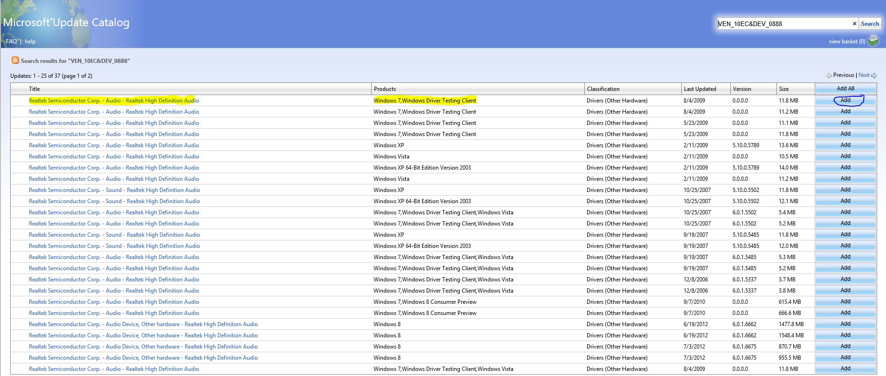Add the 12.0 MB XP 64-Bit driver
886x376 pixels.
[x=845, y=246]
